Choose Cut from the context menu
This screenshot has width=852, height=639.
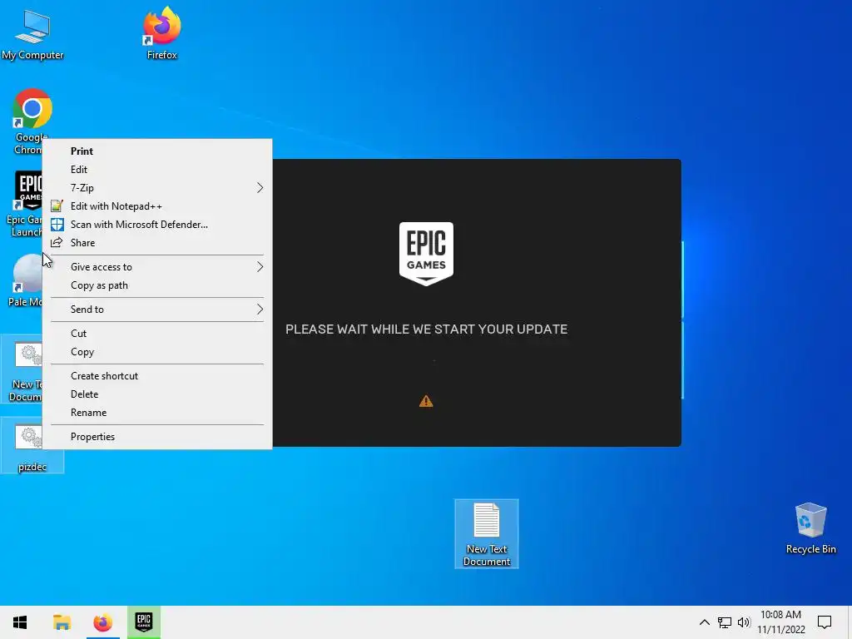pyautogui.click(x=157, y=333)
